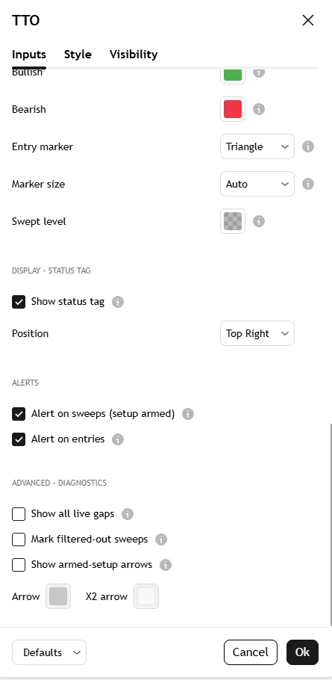The image size is (332, 680).
Task: Open the Position Top Right dropdown
Action: point(257,333)
